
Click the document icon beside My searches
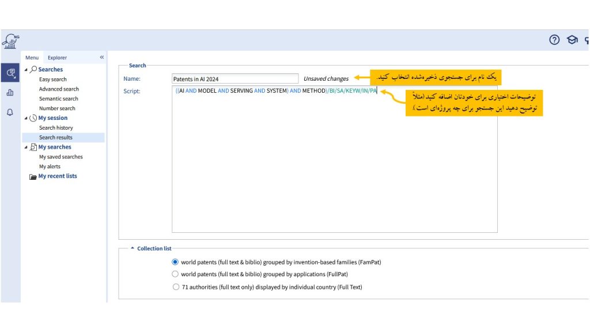(x=33, y=147)
